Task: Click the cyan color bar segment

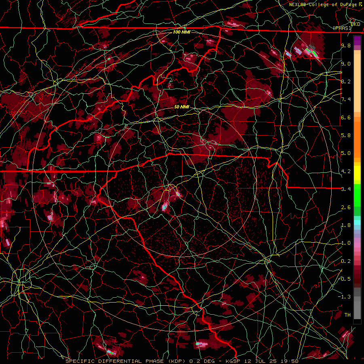Action: click(357, 222)
